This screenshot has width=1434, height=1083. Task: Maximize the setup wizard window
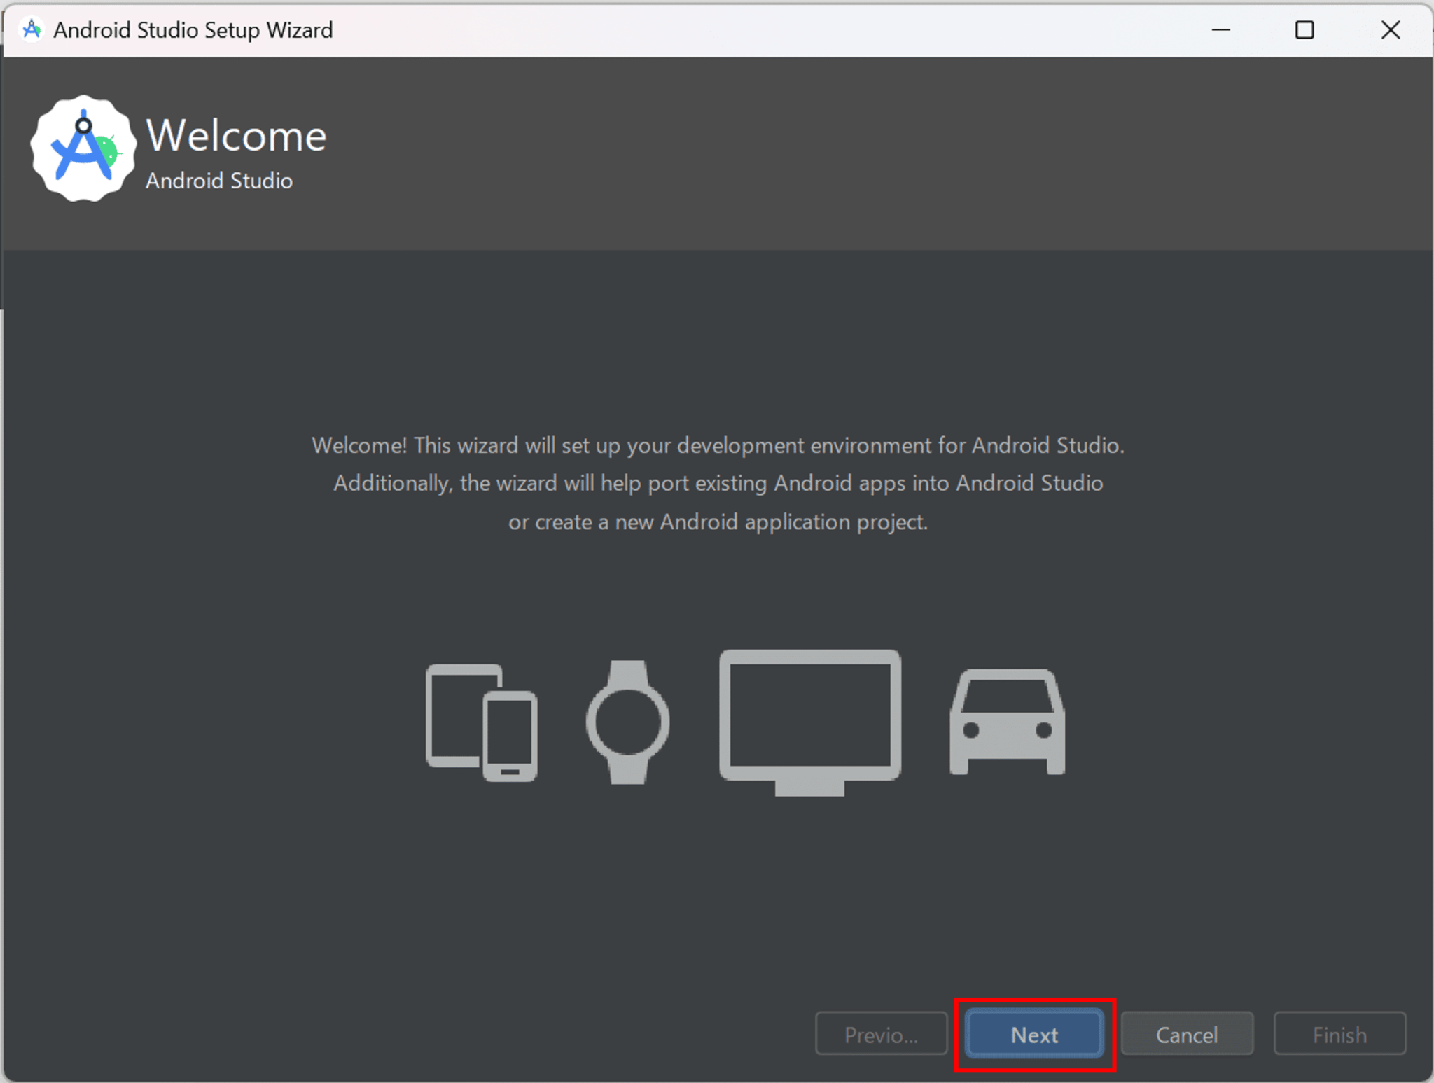[x=1305, y=29]
